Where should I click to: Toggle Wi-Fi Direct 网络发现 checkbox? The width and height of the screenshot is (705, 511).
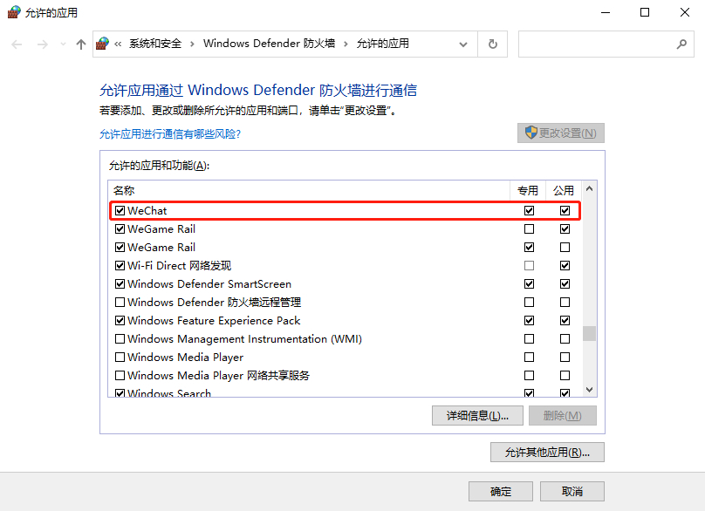120,266
